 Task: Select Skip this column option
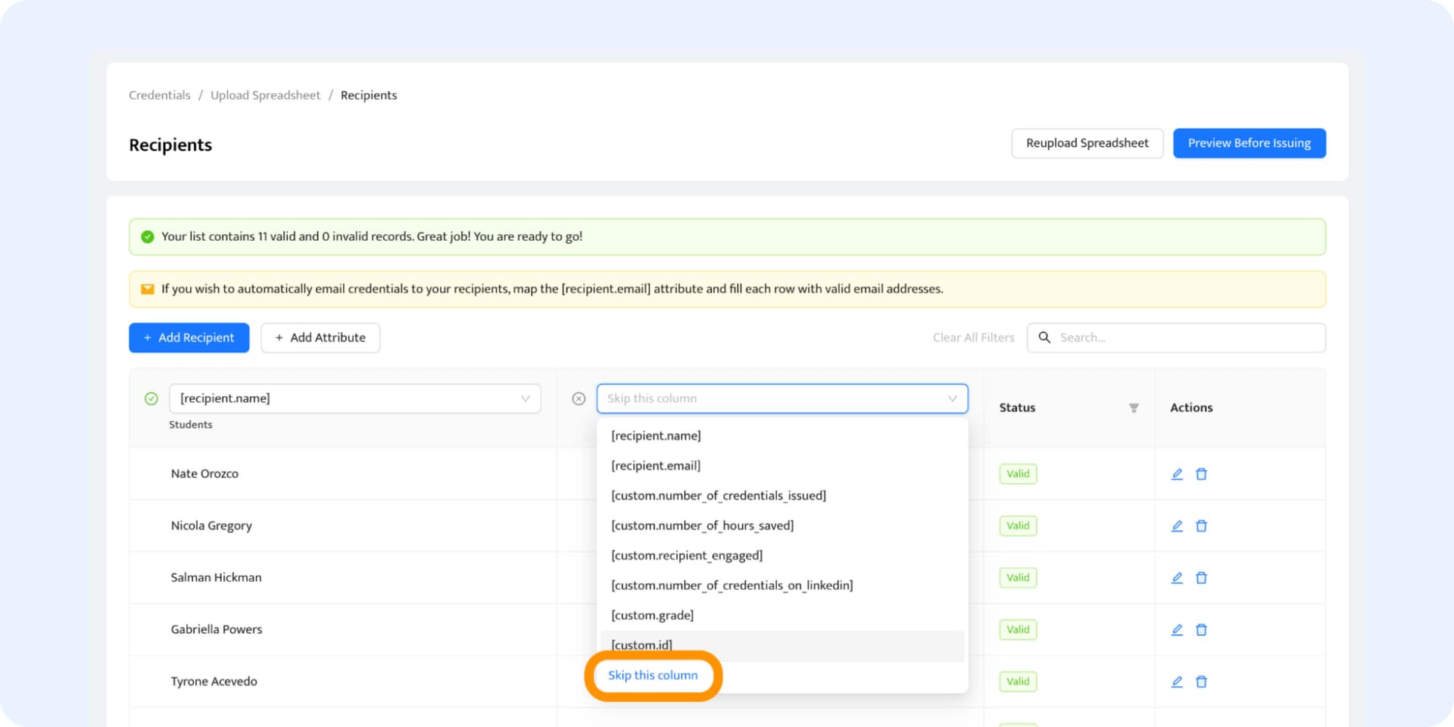[653, 675]
